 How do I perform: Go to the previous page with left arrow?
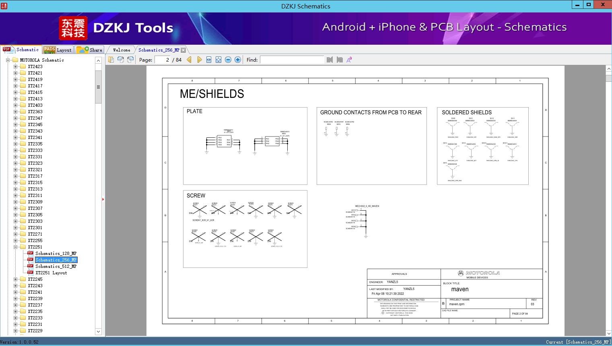(x=189, y=60)
